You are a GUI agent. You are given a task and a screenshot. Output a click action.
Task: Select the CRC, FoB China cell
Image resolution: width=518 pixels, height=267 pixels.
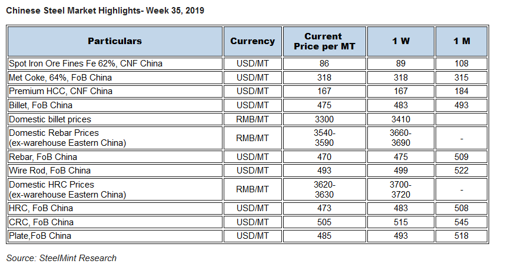click(x=115, y=222)
